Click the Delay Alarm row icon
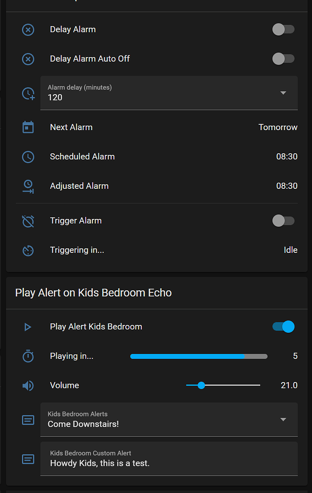This screenshot has width=312, height=493. (x=28, y=30)
